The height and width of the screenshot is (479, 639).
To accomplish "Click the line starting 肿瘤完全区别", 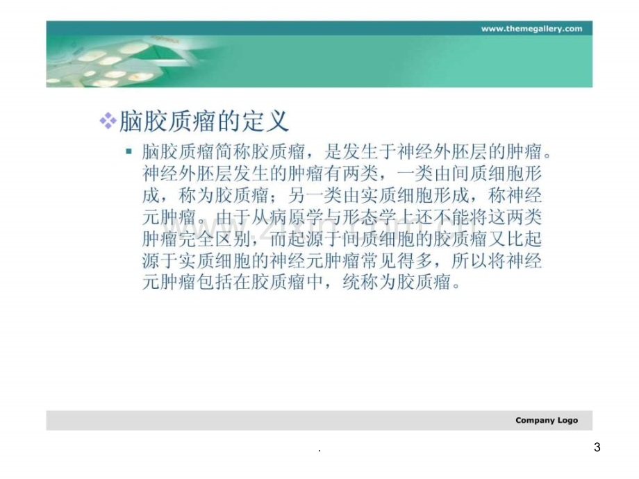I will [342, 239].
